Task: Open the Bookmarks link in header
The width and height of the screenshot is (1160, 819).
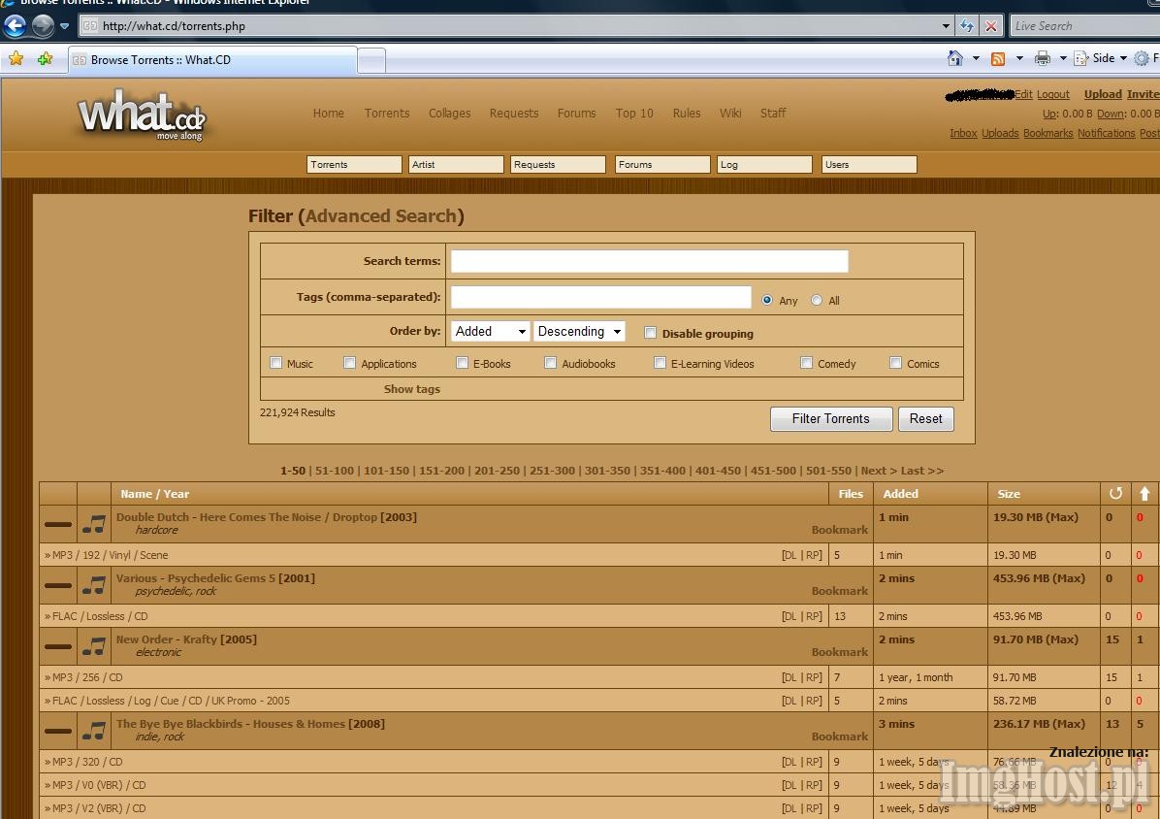Action: tap(1048, 133)
